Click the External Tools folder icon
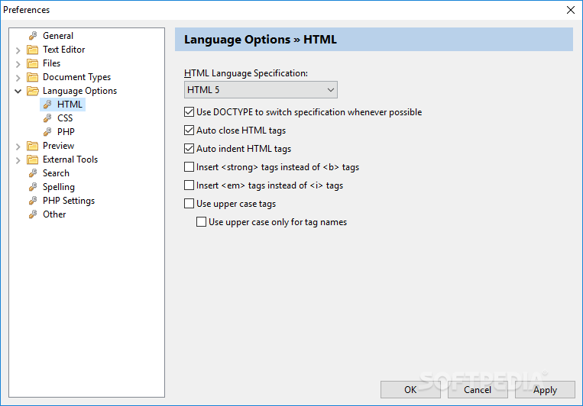 (x=33, y=159)
